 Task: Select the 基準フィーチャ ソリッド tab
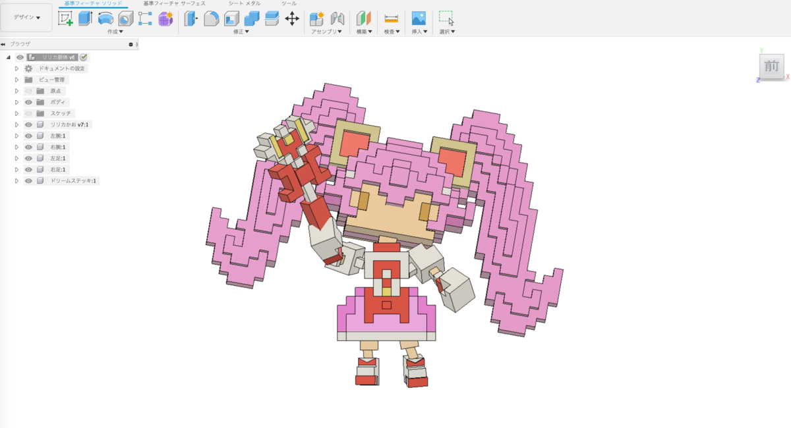93,3
